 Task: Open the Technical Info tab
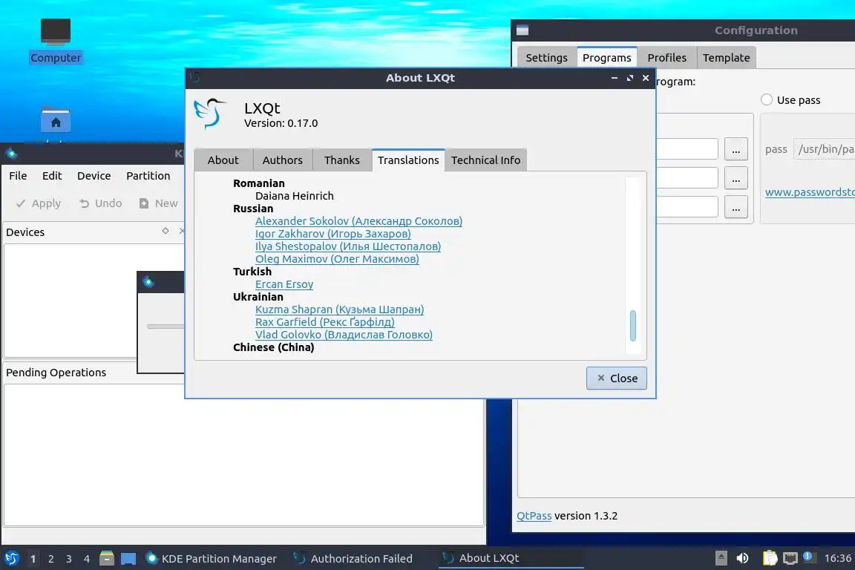[x=486, y=160]
